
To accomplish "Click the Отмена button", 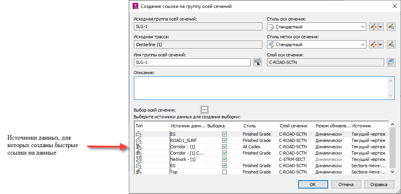I will (346, 184).
